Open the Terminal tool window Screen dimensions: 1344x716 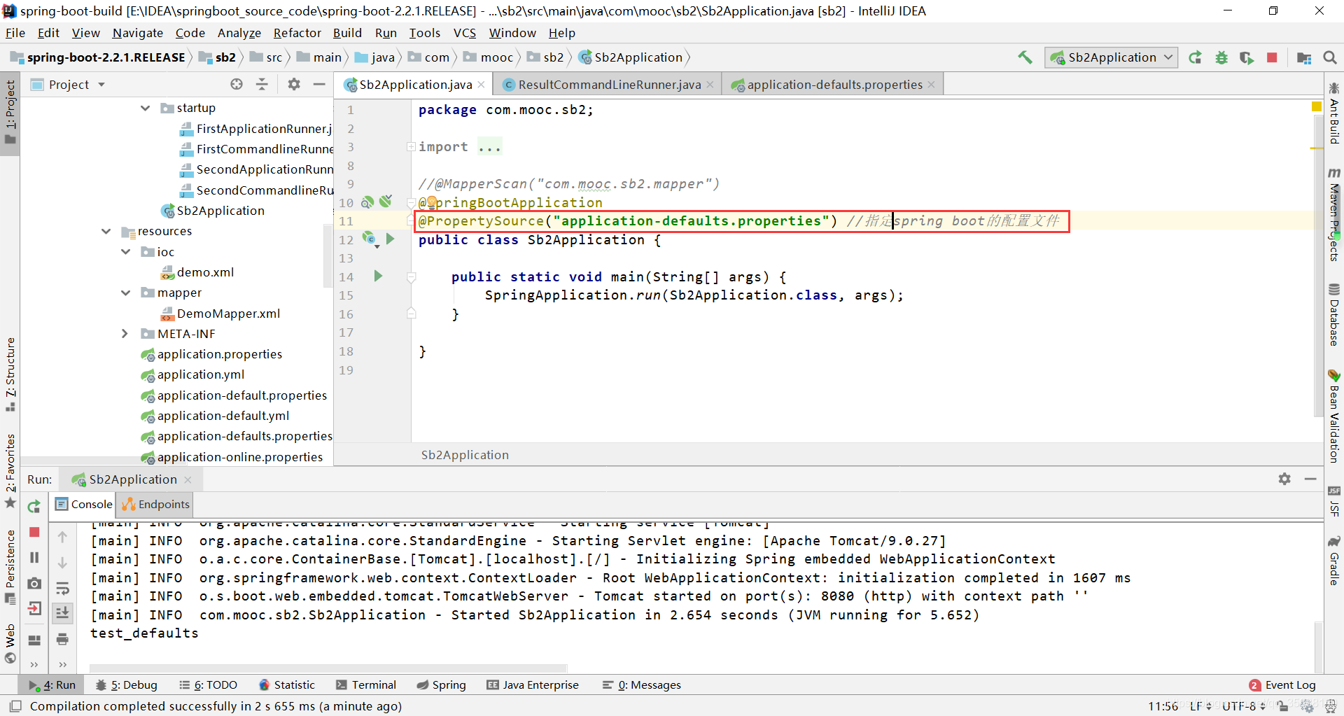click(365, 685)
